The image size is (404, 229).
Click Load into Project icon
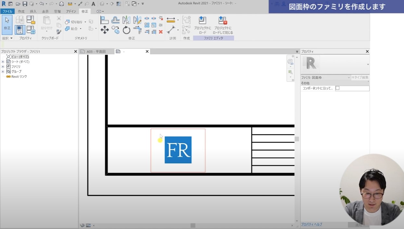pos(202,20)
